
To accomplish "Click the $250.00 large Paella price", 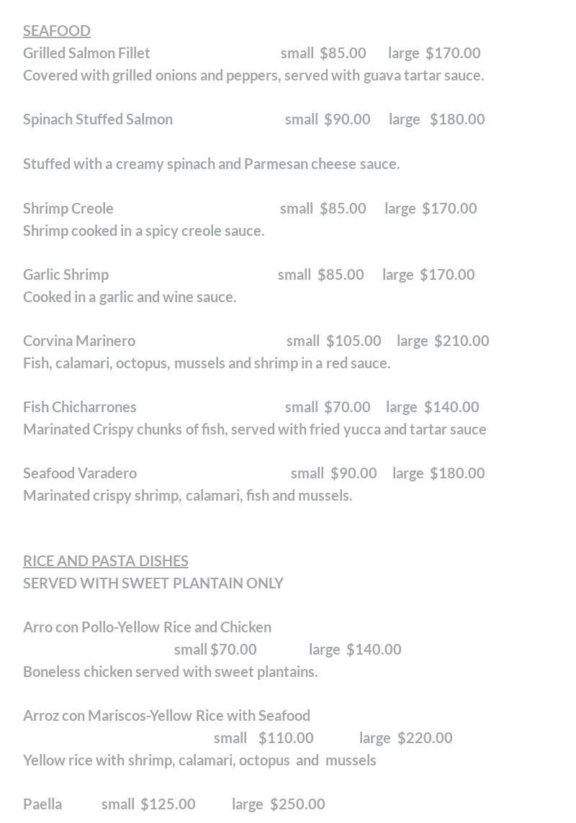I will pos(297,804).
